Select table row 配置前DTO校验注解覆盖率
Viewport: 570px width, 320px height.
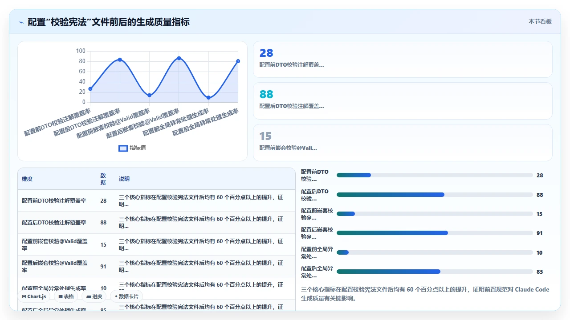click(156, 201)
